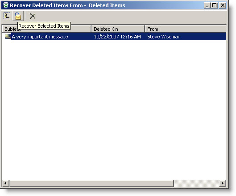Sort by the Subject column header

pos(46,29)
